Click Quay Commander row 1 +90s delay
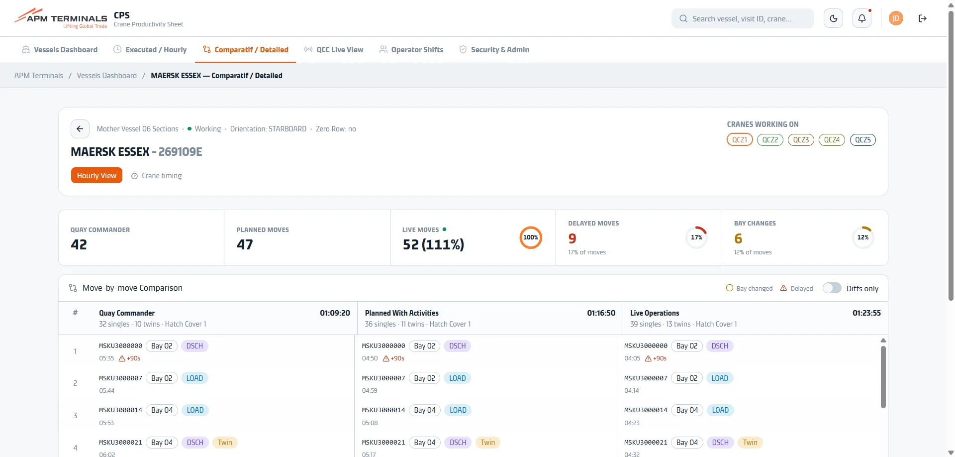Image resolution: width=955 pixels, height=457 pixels. (x=129, y=358)
